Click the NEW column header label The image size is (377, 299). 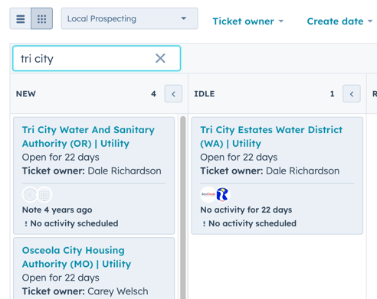tap(26, 94)
